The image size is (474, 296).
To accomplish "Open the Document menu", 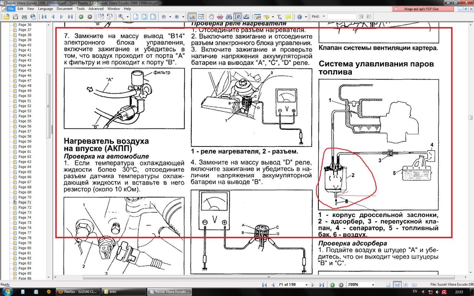I will tap(64, 9).
